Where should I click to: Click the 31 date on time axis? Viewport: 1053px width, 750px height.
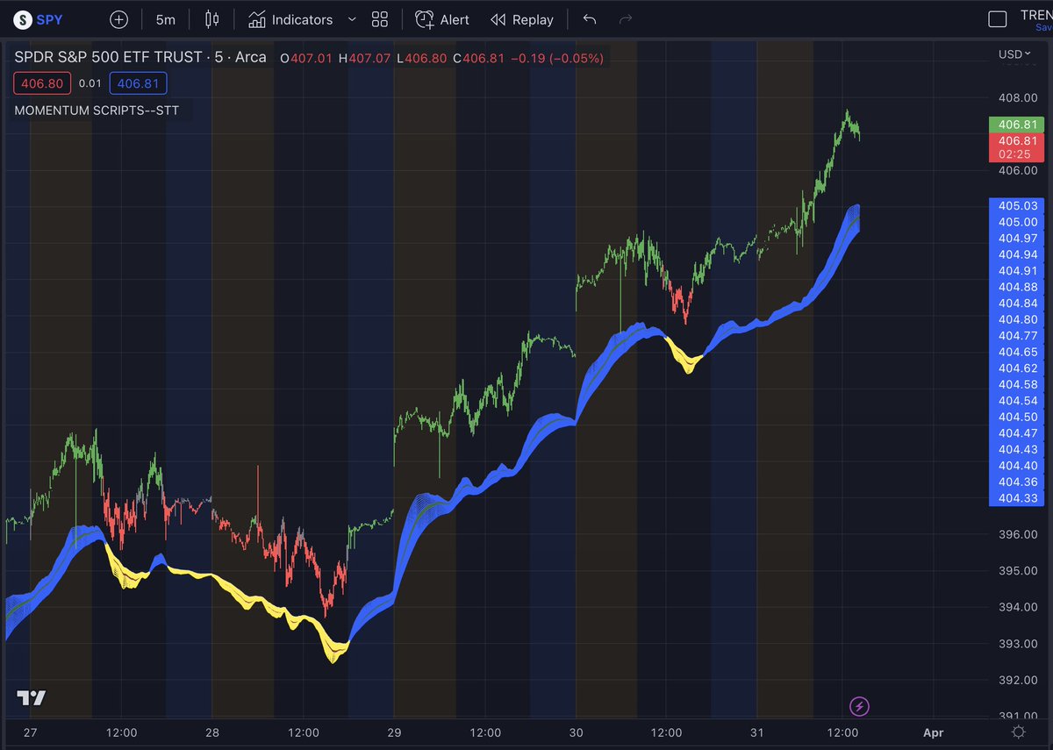tap(757, 732)
